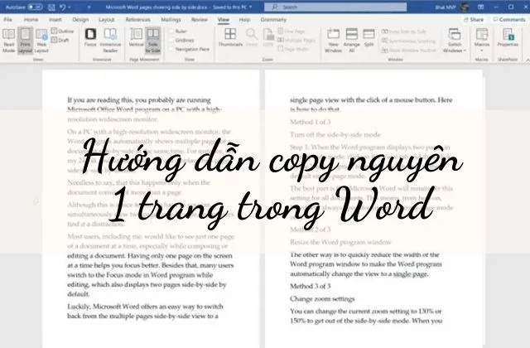Viewport: 530px width, 348px height.
Task: Click the Comments button
Action: pos(509,20)
